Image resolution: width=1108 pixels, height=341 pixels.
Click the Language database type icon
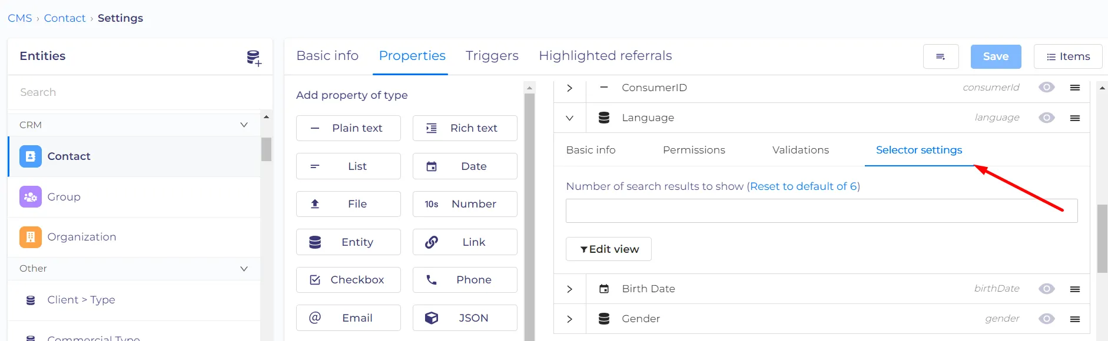[604, 118]
